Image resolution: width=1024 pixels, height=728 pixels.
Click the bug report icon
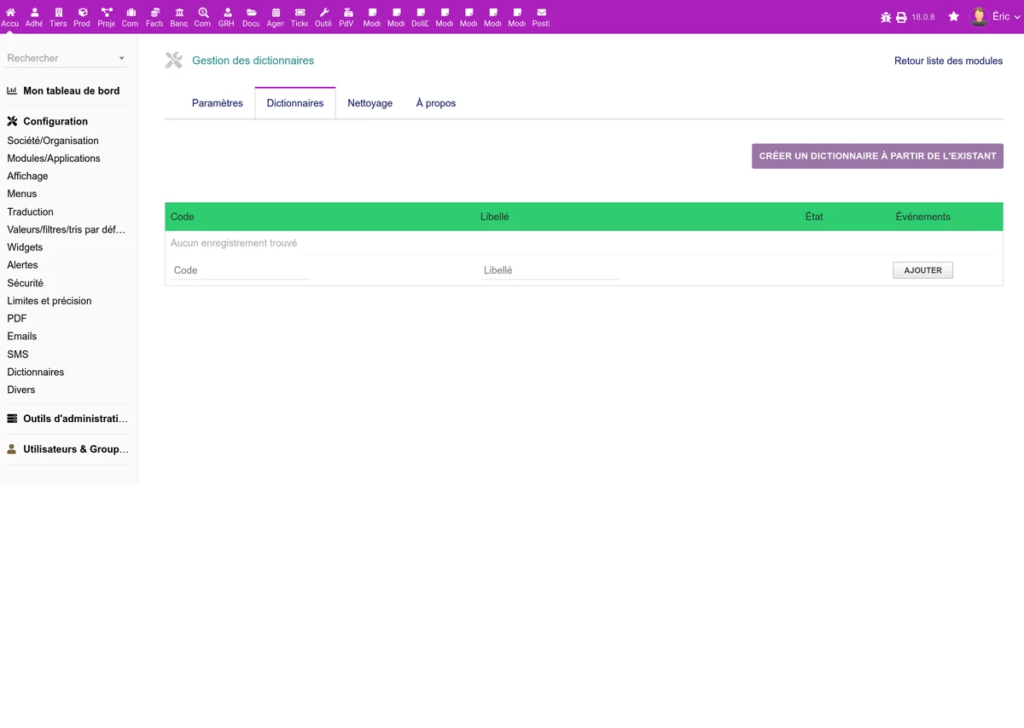(x=886, y=17)
